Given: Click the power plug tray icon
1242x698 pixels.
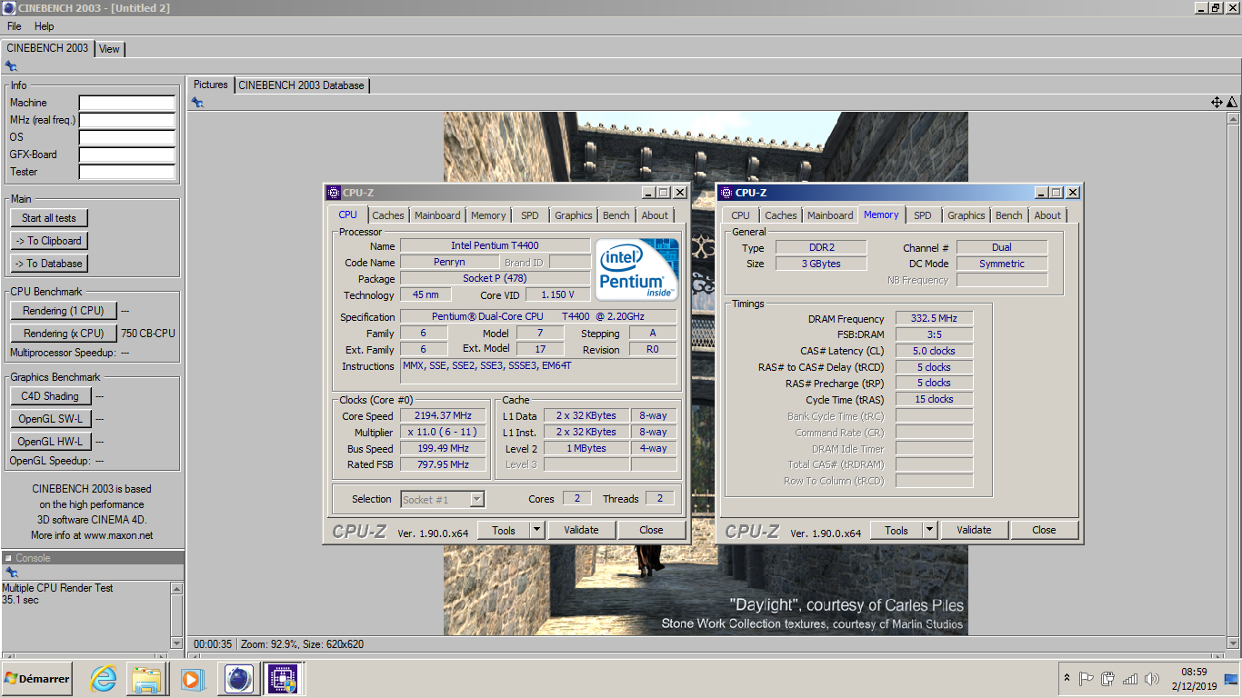Looking at the screenshot, I should coord(1107,678).
